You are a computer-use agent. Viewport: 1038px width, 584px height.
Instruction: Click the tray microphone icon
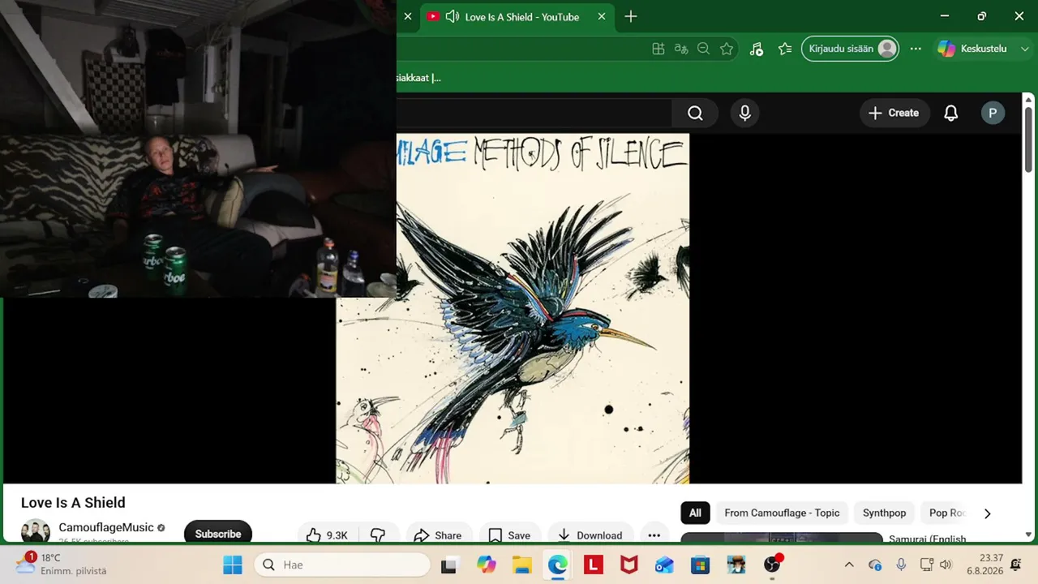click(x=901, y=565)
